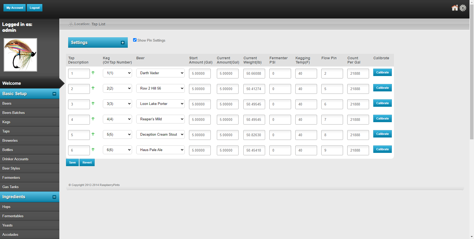Calibrate the Haus Pale Ale tap
The image size is (474, 239).
pos(383,149)
